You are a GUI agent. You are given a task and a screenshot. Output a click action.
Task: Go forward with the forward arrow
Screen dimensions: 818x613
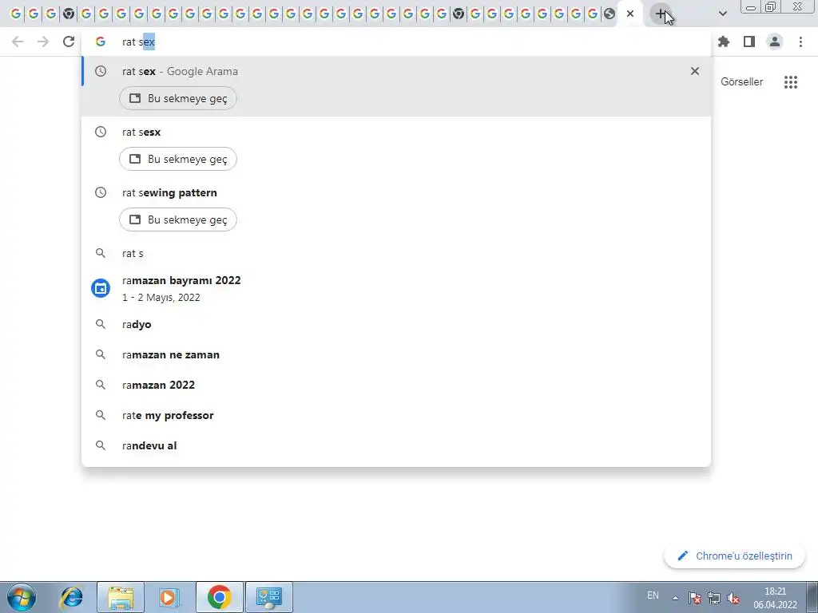click(43, 42)
